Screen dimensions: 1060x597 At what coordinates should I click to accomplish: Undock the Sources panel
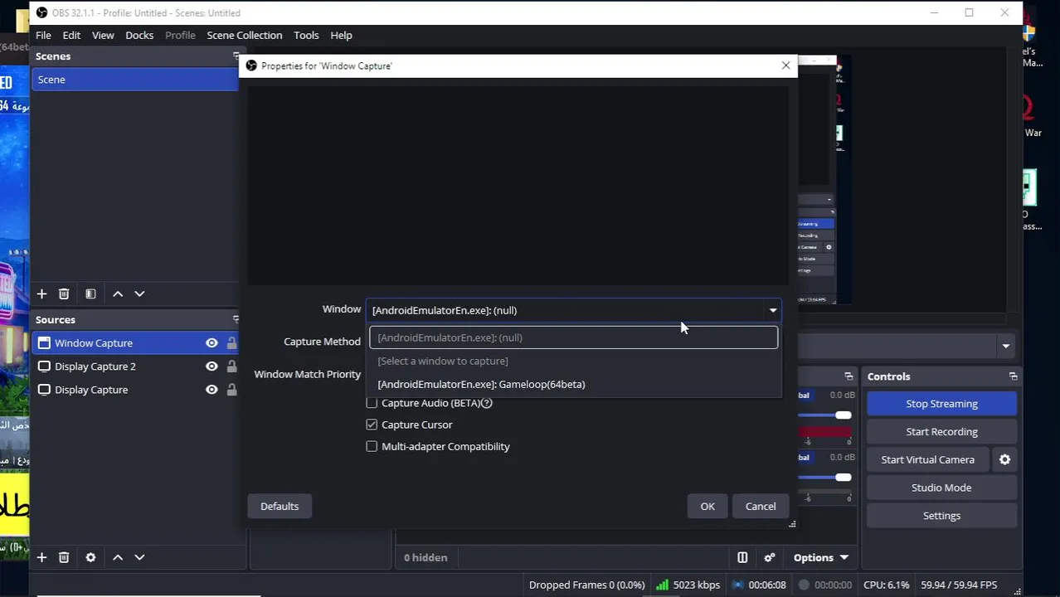[235, 319]
